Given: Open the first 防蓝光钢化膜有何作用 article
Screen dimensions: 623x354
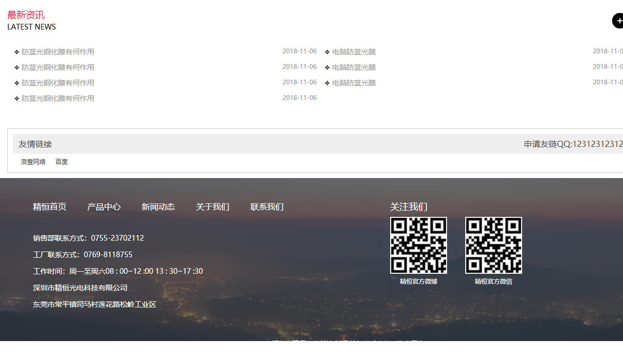Looking at the screenshot, I should coord(58,52).
